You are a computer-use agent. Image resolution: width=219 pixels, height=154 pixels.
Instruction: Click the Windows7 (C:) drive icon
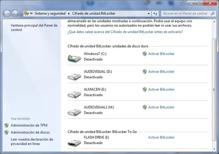(x=74, y=59)
